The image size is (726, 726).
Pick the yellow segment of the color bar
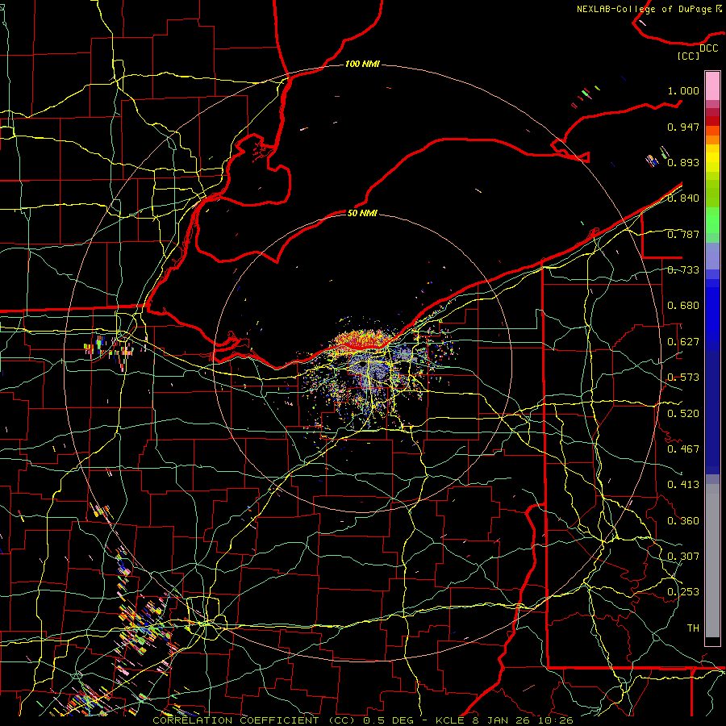712,158
